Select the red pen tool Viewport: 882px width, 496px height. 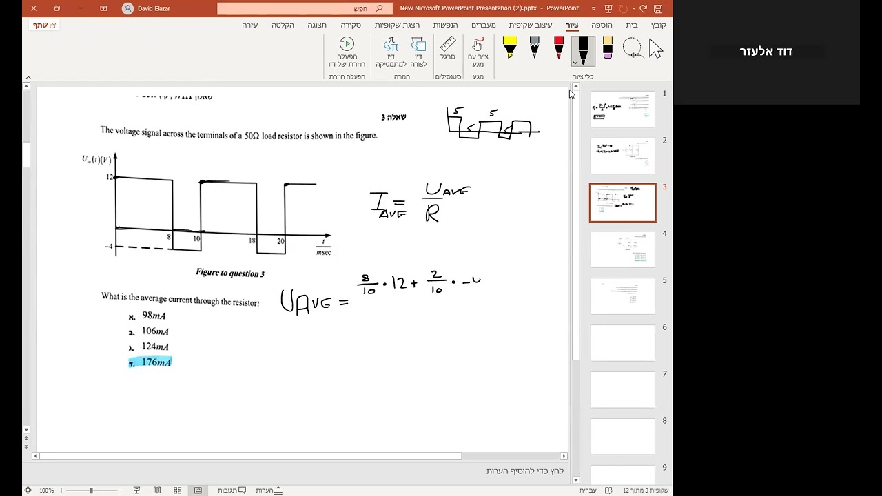[559, 48]
